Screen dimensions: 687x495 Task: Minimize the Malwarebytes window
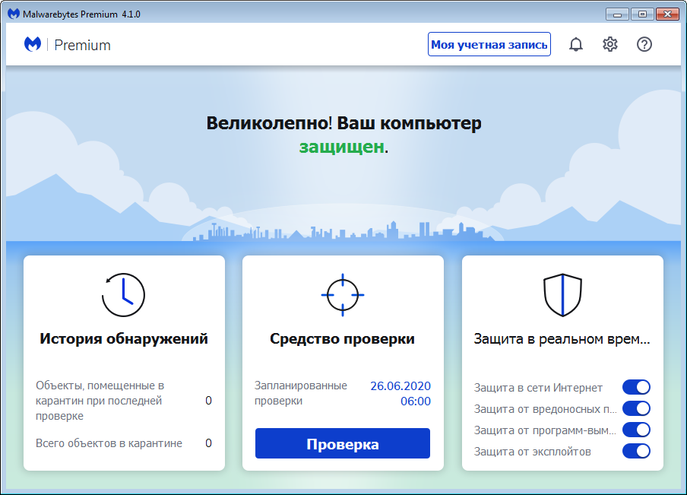click(619, 14)
